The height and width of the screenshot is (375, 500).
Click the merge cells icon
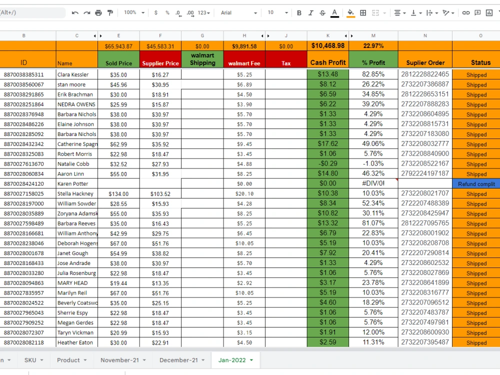coord(375,13)
